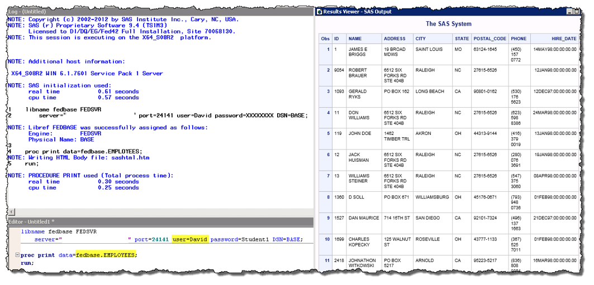This screenshot has width=594, height=285.
Task: Click 'The SAS System' results title
Action: [448, 24]
